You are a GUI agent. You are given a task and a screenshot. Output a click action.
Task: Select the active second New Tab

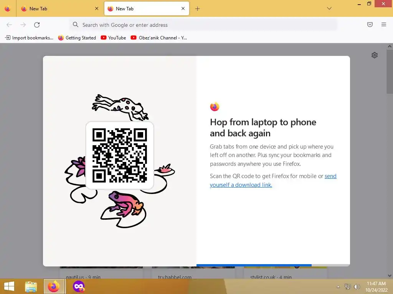click(147, 9)
